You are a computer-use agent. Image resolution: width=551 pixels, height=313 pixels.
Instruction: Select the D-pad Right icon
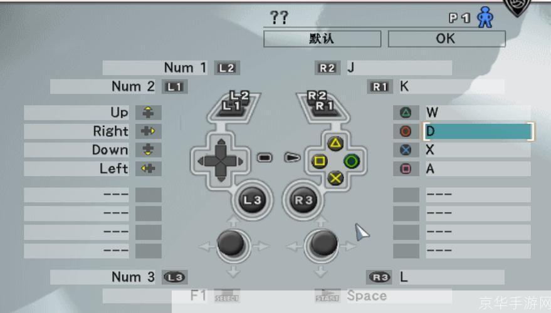pos(149,131)
